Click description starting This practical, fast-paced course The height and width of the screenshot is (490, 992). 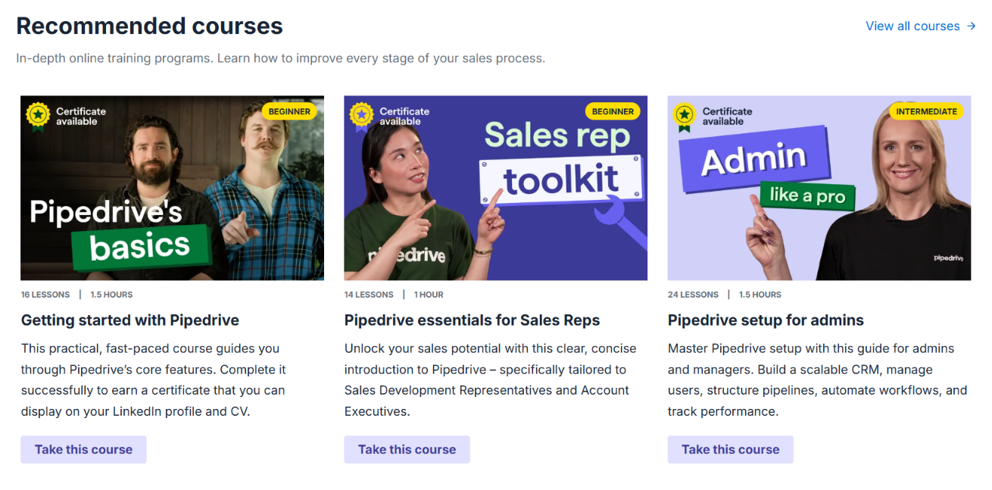pos(153,380)
